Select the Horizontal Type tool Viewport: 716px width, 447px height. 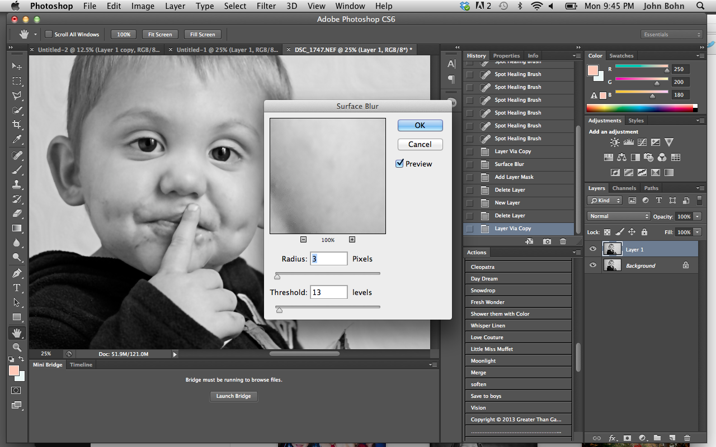[17, 288]
